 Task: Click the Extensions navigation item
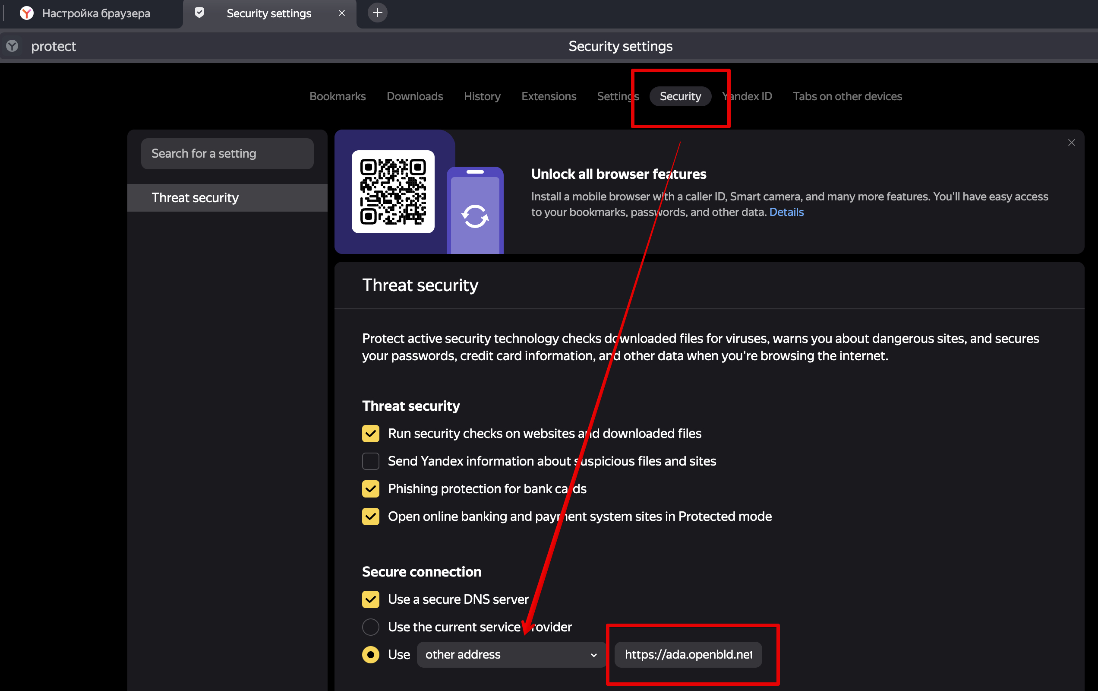548,96
